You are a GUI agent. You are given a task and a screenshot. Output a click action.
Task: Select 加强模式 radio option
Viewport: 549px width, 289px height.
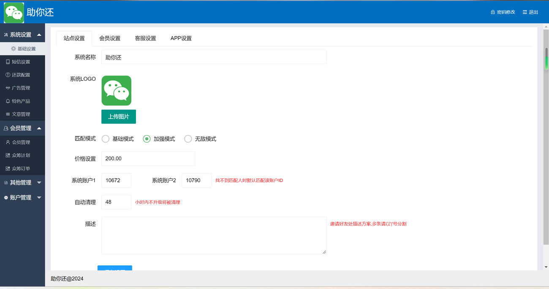pos(147,138)
